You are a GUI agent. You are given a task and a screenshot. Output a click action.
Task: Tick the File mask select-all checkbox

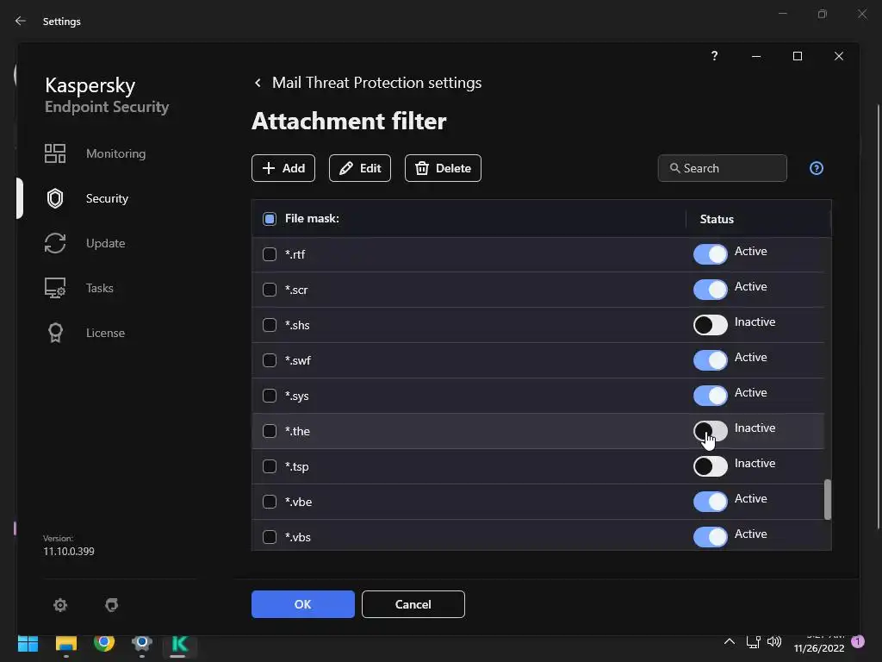click(270, 219)
